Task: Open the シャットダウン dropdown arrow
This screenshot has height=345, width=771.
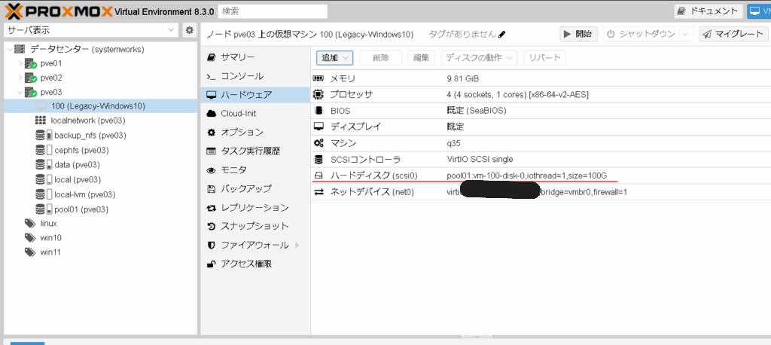Action: (x=685, y=34)
